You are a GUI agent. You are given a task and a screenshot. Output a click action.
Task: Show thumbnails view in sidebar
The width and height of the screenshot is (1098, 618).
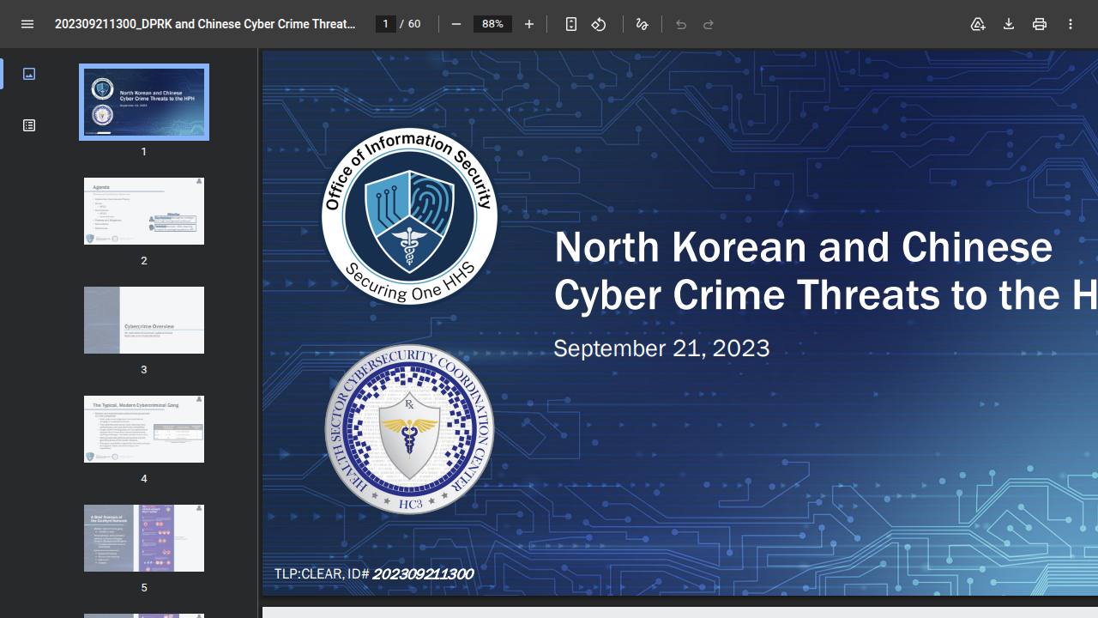(x=29, y=74)
